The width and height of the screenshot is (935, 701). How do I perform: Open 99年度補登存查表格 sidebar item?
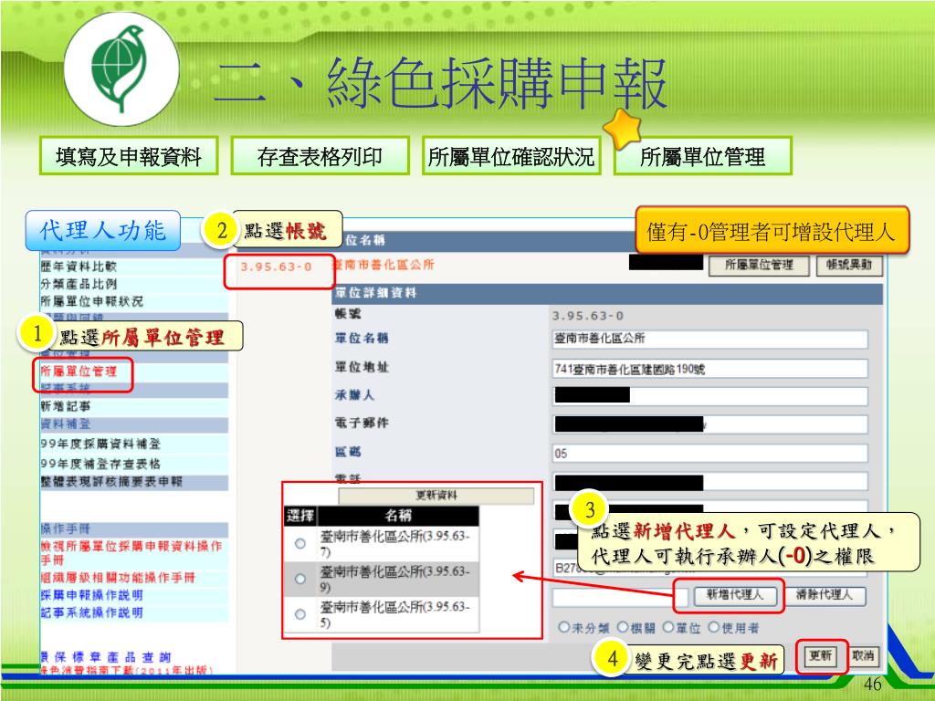point(100,464)
